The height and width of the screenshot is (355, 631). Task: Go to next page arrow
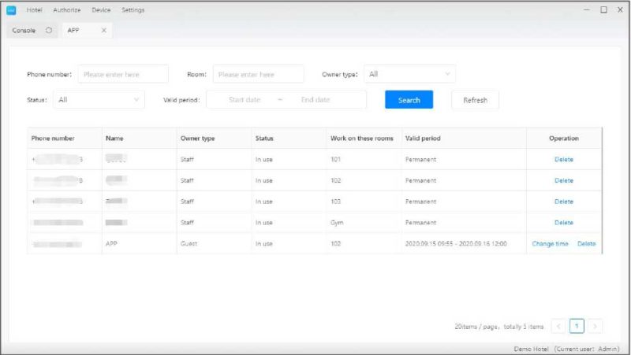coord(596,326)
